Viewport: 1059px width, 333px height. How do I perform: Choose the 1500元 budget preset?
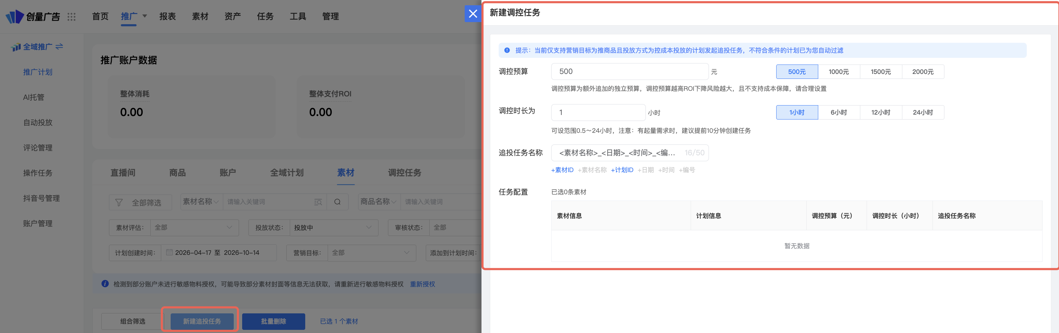[881, 72]
